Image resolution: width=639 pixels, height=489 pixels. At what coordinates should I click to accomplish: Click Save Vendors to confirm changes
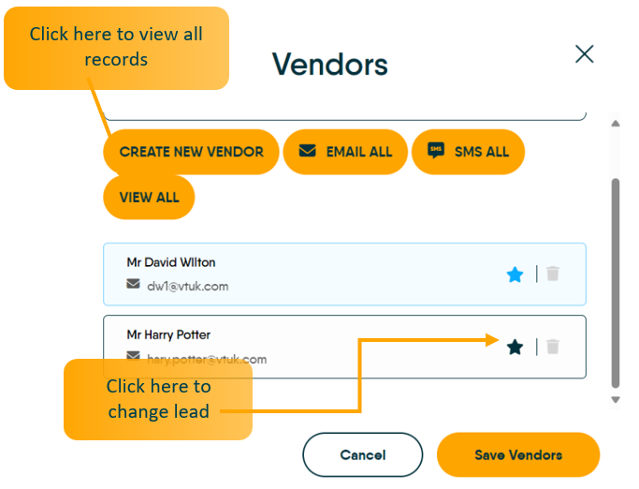click(517, 455)
